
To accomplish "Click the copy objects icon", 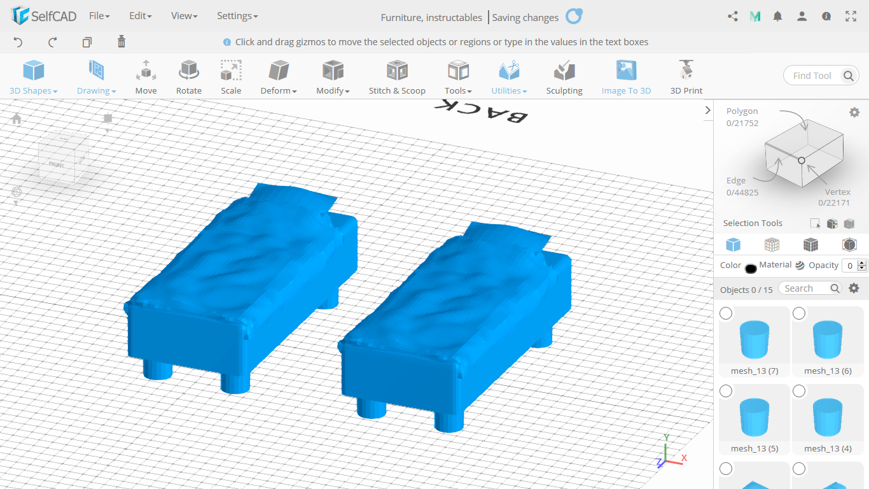I will click(87, 42).
